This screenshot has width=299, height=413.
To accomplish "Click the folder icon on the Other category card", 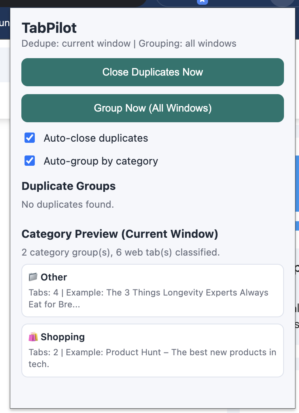I will 34,277.
